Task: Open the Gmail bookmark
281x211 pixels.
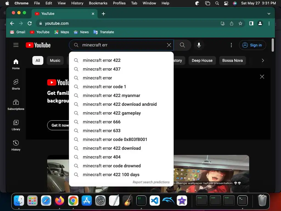Action: [18, 32]
